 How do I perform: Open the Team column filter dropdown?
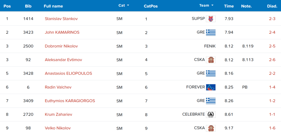click(212, 5)
